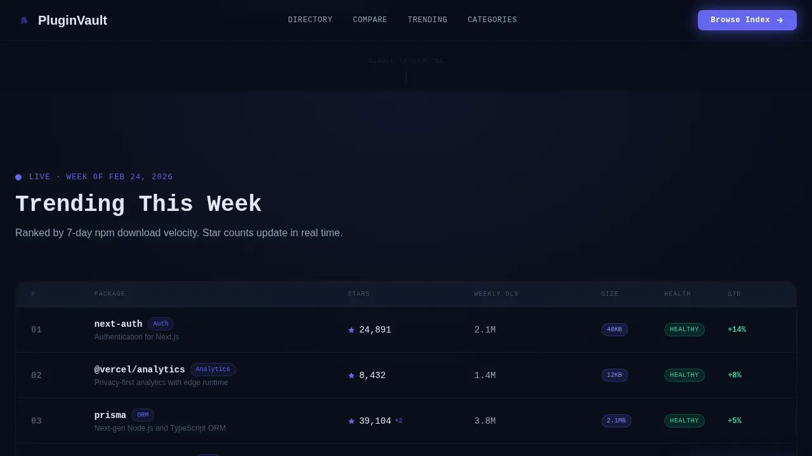Click the Healthy badge for prisma
812x456 pixels.
coord(684,421)
